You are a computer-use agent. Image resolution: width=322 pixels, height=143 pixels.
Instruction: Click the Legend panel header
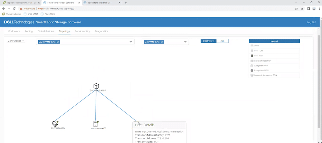(x=274, y=41)
